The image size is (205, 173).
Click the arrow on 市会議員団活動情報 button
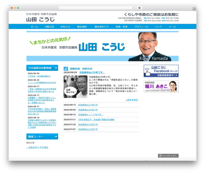(56, 68)
